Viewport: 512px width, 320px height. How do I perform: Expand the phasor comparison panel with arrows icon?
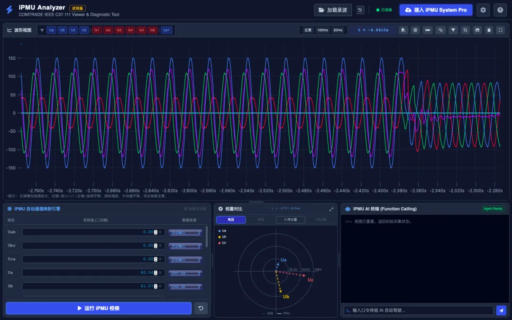pyautogui.click(x=331, y=210)
